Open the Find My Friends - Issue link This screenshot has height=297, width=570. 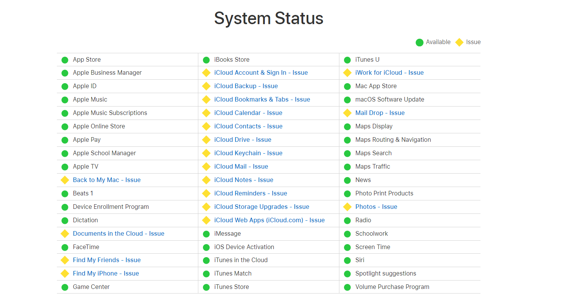click(107, 260)
